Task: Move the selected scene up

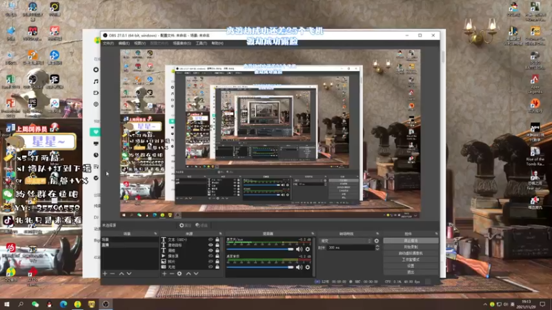Action: (121, 273)
